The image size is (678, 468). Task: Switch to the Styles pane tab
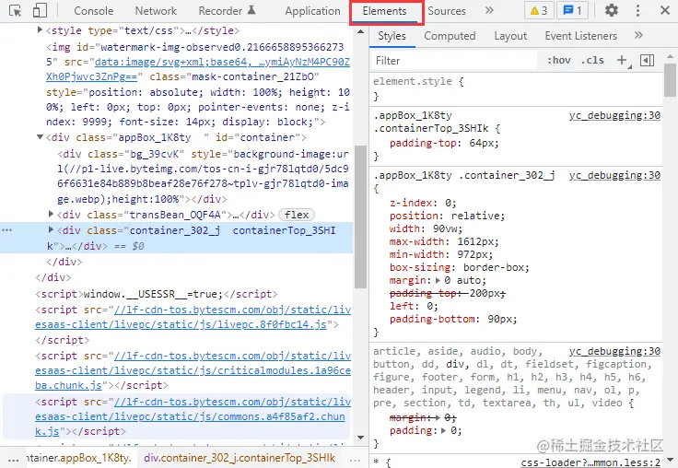(x=392, y=36)
